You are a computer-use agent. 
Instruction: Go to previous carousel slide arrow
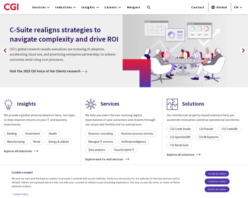tap(5, 50)
